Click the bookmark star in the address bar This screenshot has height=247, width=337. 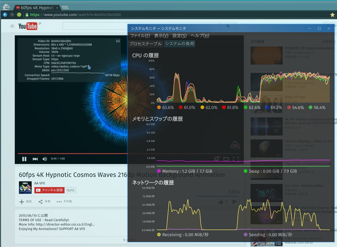tap(332, 15)
